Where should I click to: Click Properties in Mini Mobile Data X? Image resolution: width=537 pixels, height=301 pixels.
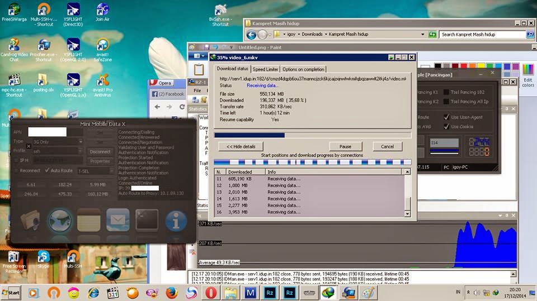click(x=100, y=161)
